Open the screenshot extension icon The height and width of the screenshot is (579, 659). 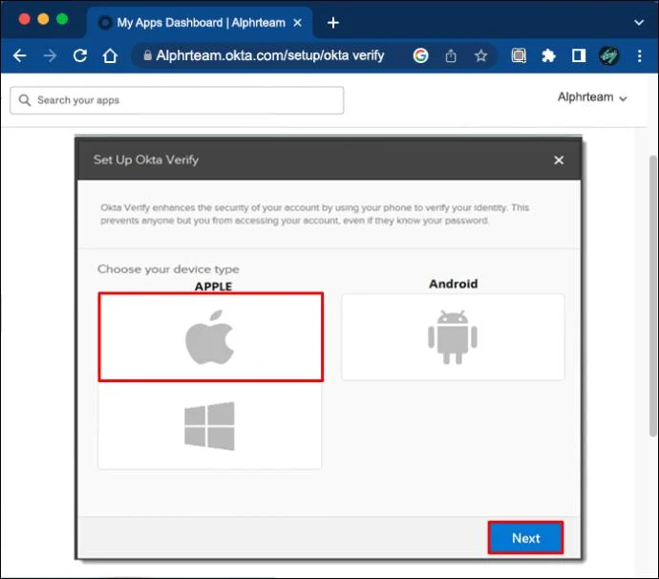[x=519, y=55]
